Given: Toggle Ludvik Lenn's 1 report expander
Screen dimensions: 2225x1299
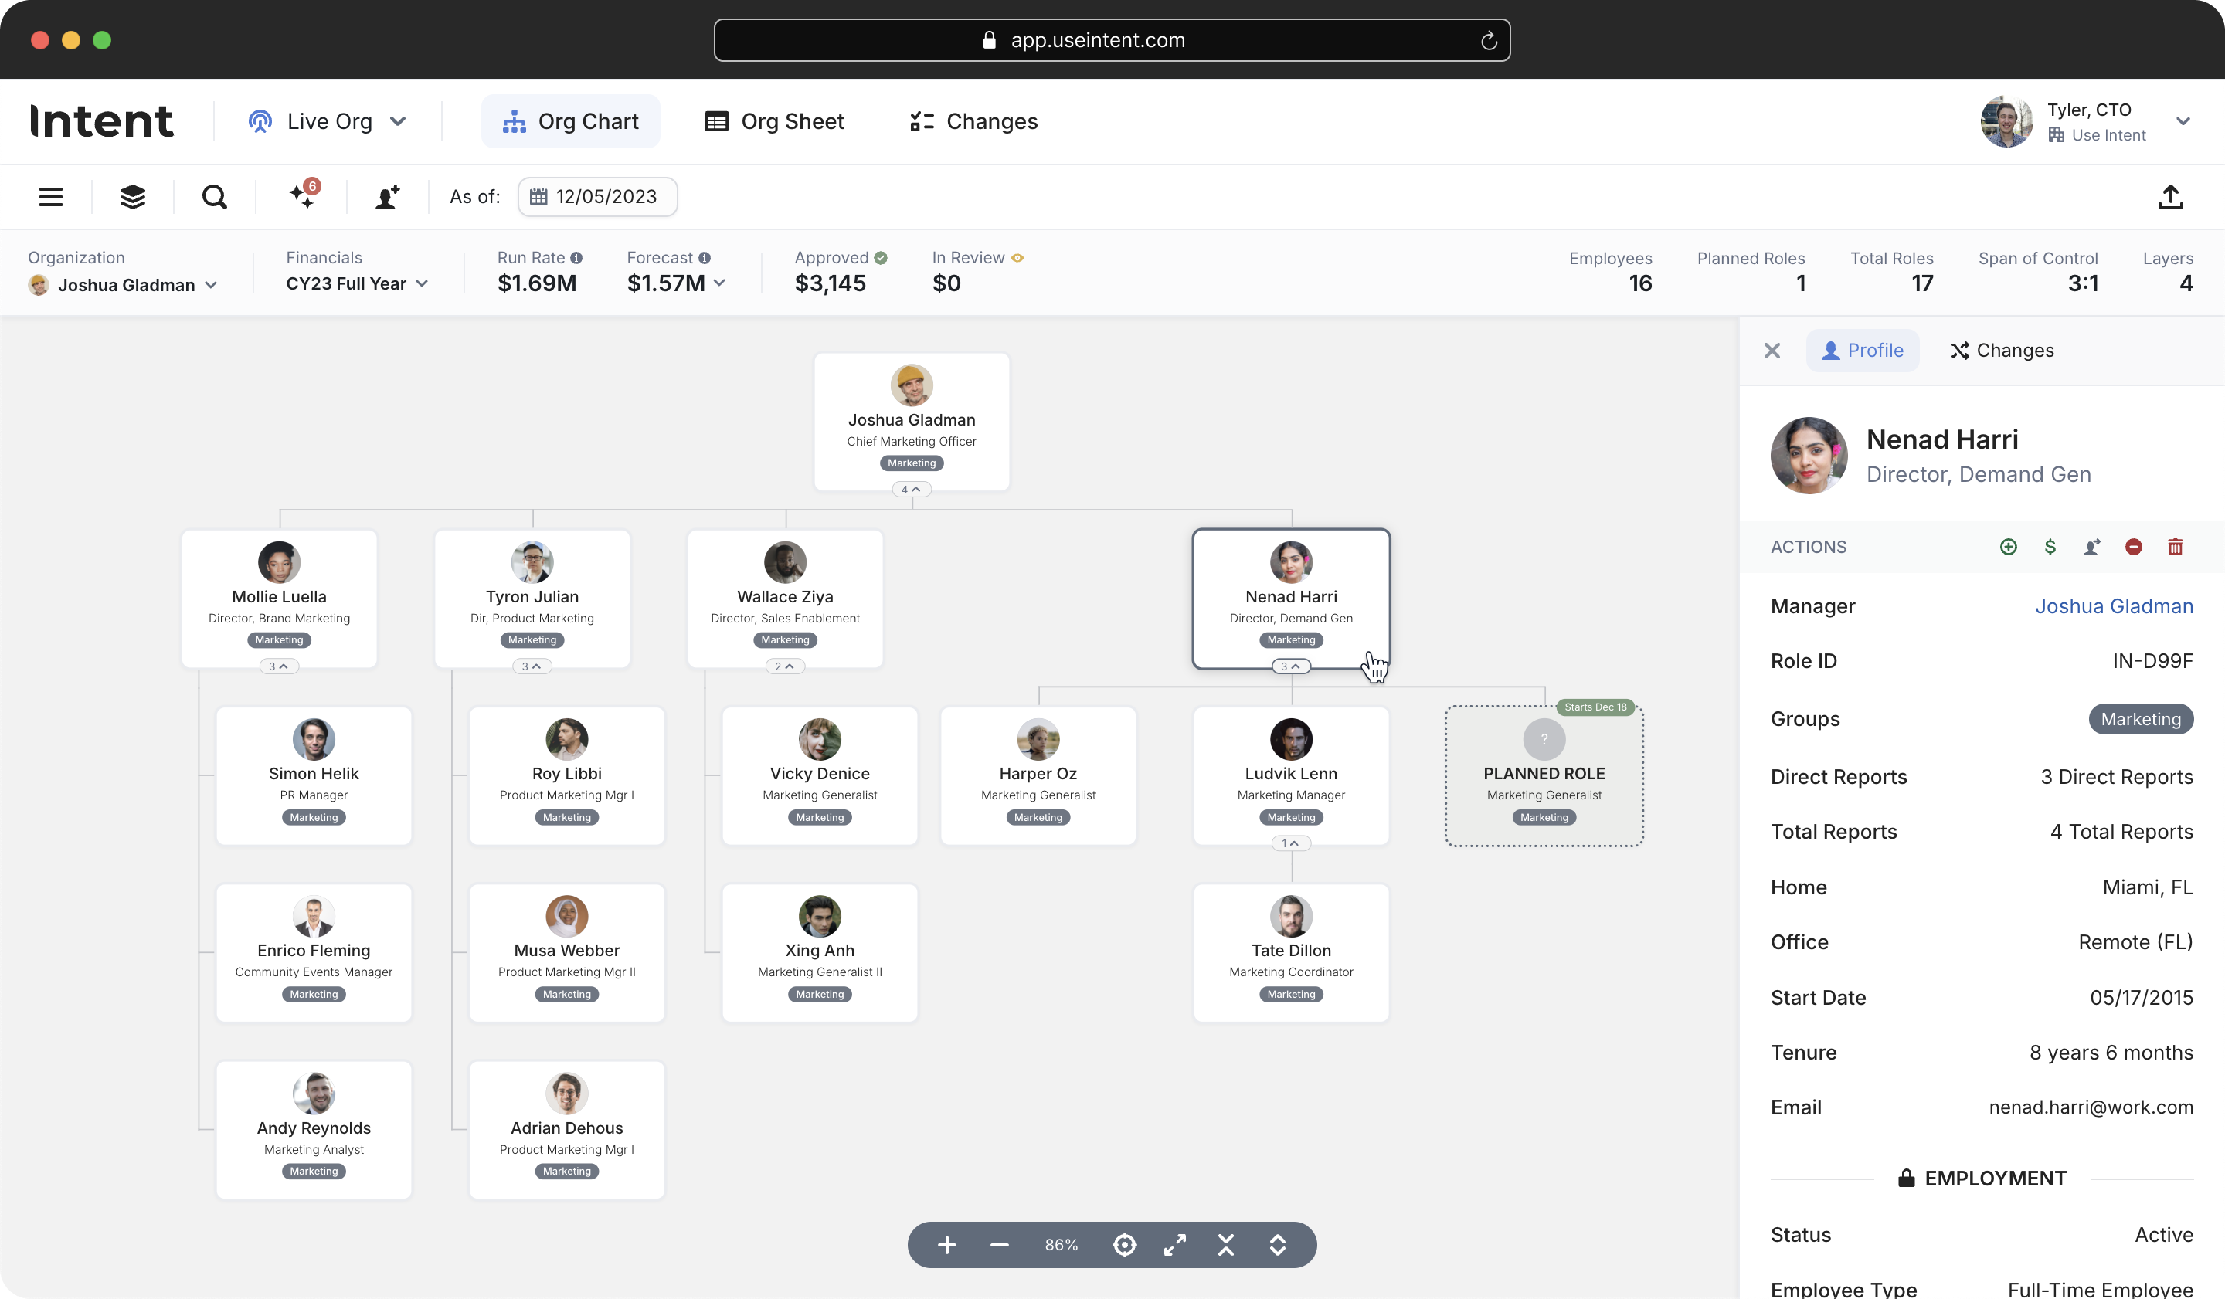Looking at the screenshot, I should click(1291, 843).
